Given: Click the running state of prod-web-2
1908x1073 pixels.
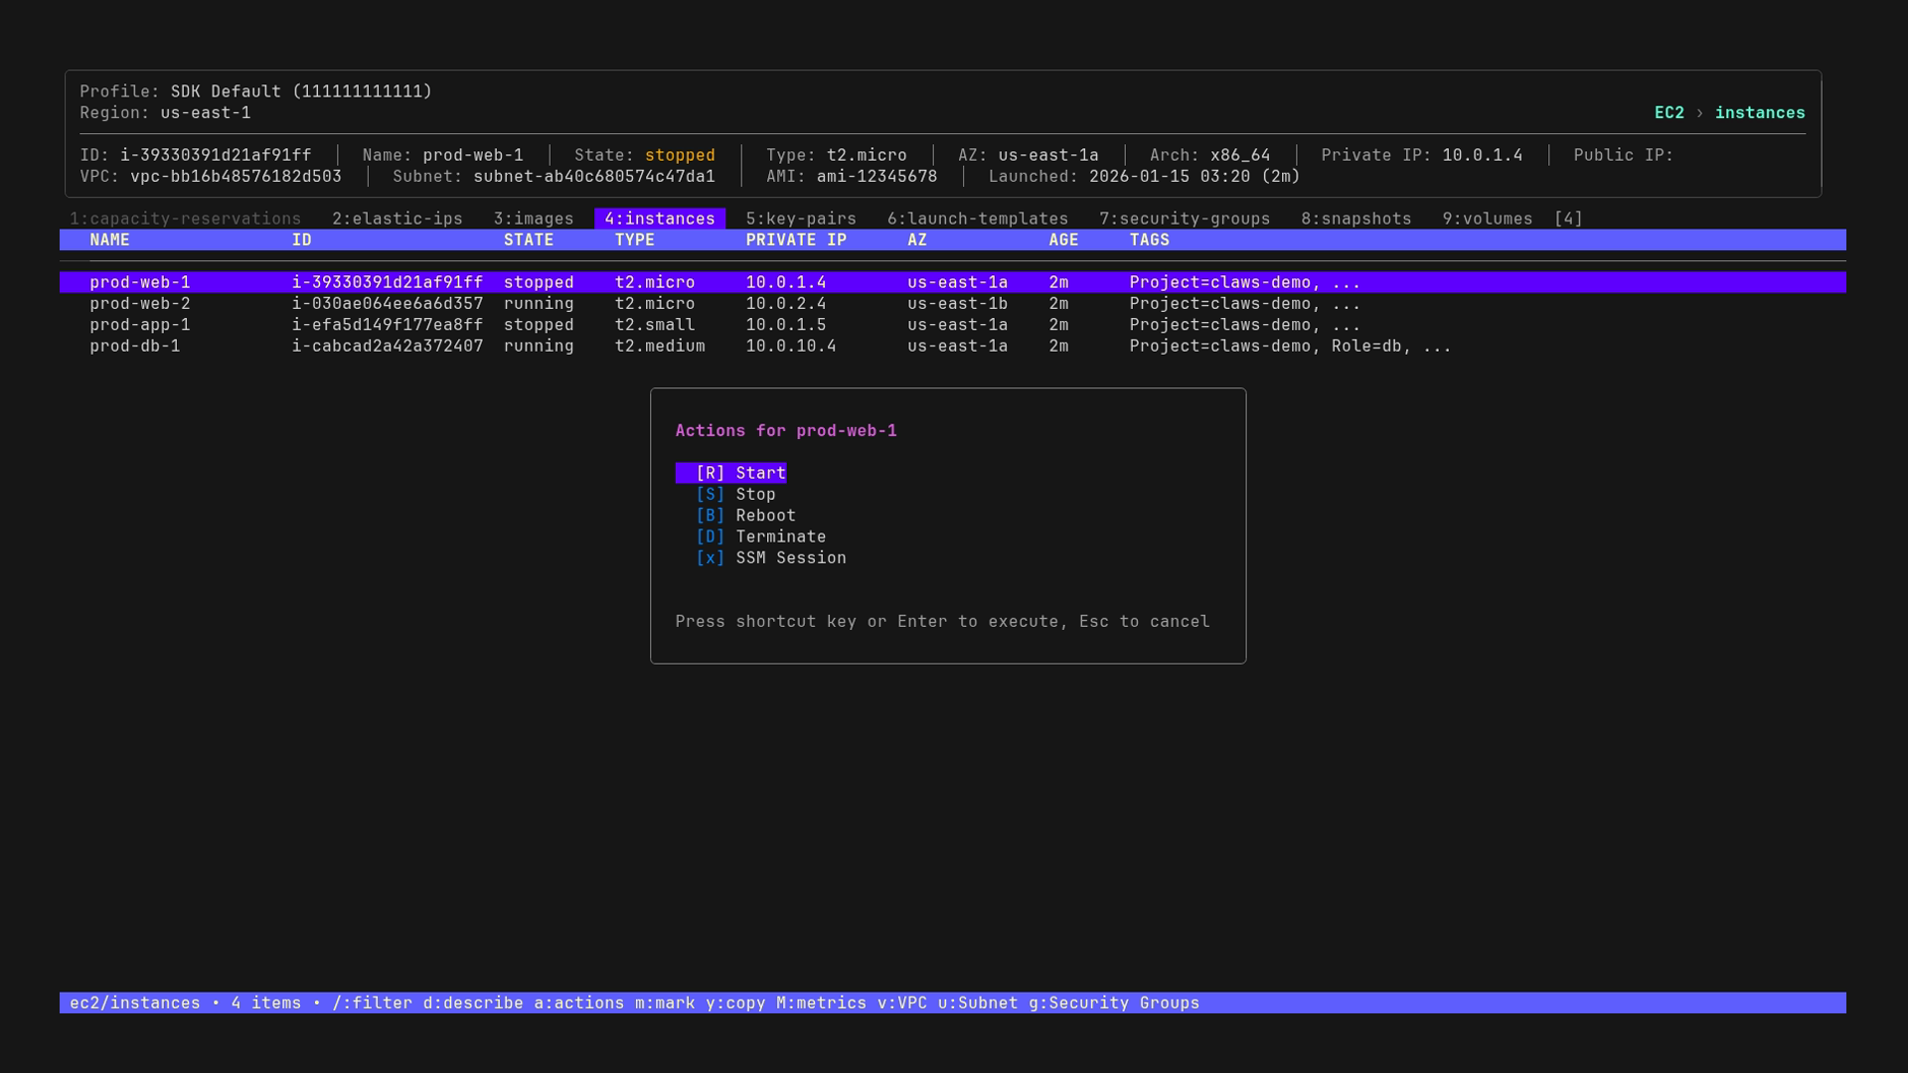Looking at the screenshot, I should tap(539, 304).
